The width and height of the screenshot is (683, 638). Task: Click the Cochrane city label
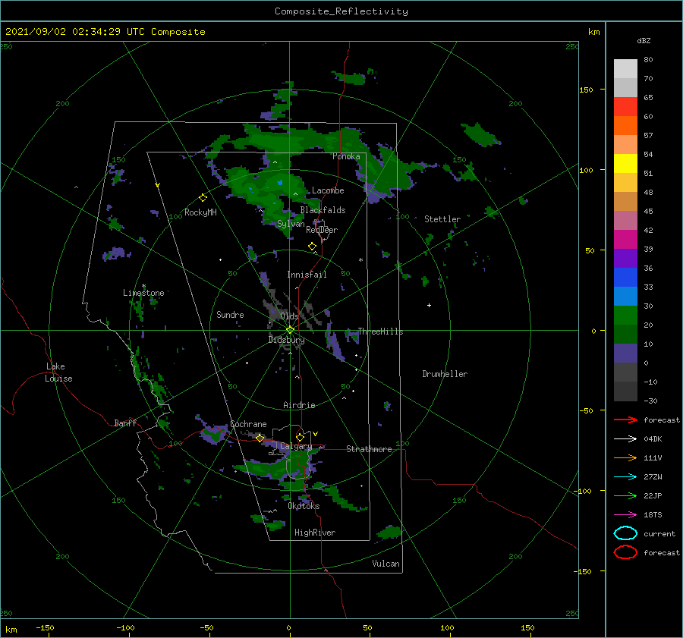pyautogui.click(x=248, y=424)
